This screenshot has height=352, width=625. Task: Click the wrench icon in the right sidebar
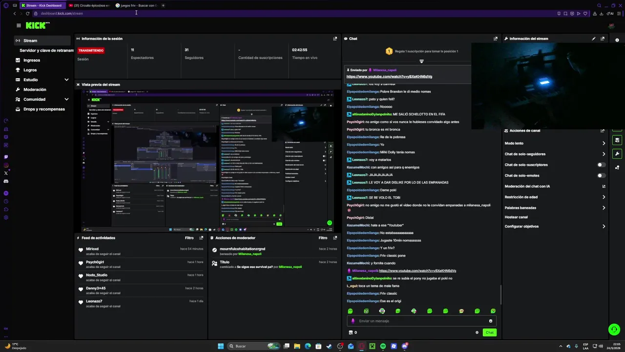pyautogui.click(x=617, y=154)
